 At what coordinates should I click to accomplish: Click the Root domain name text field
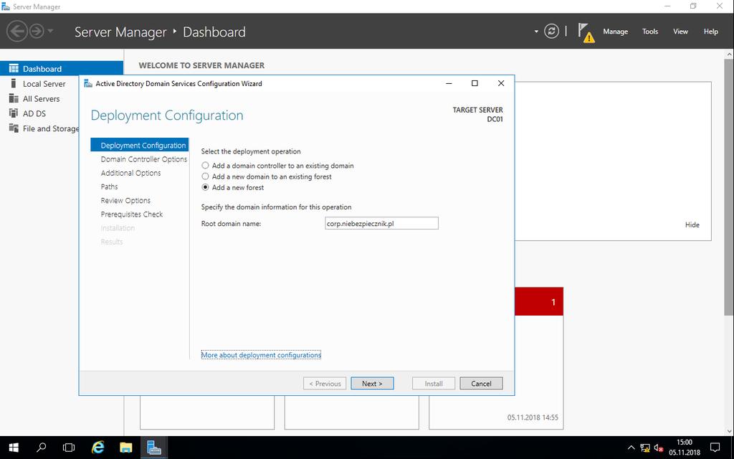click(x=381, y=224)
